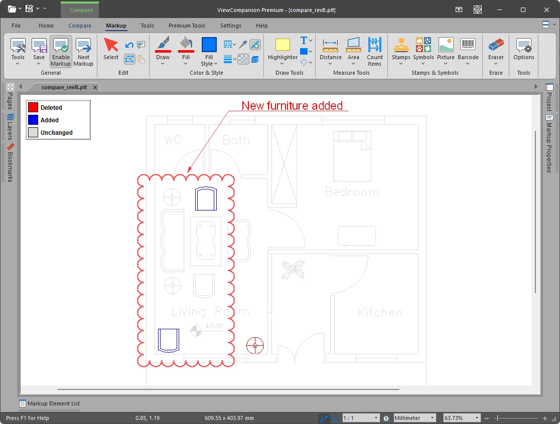Open the line dash style dropdown
Screen dimensions: 560x424
(x=229, y=45)
